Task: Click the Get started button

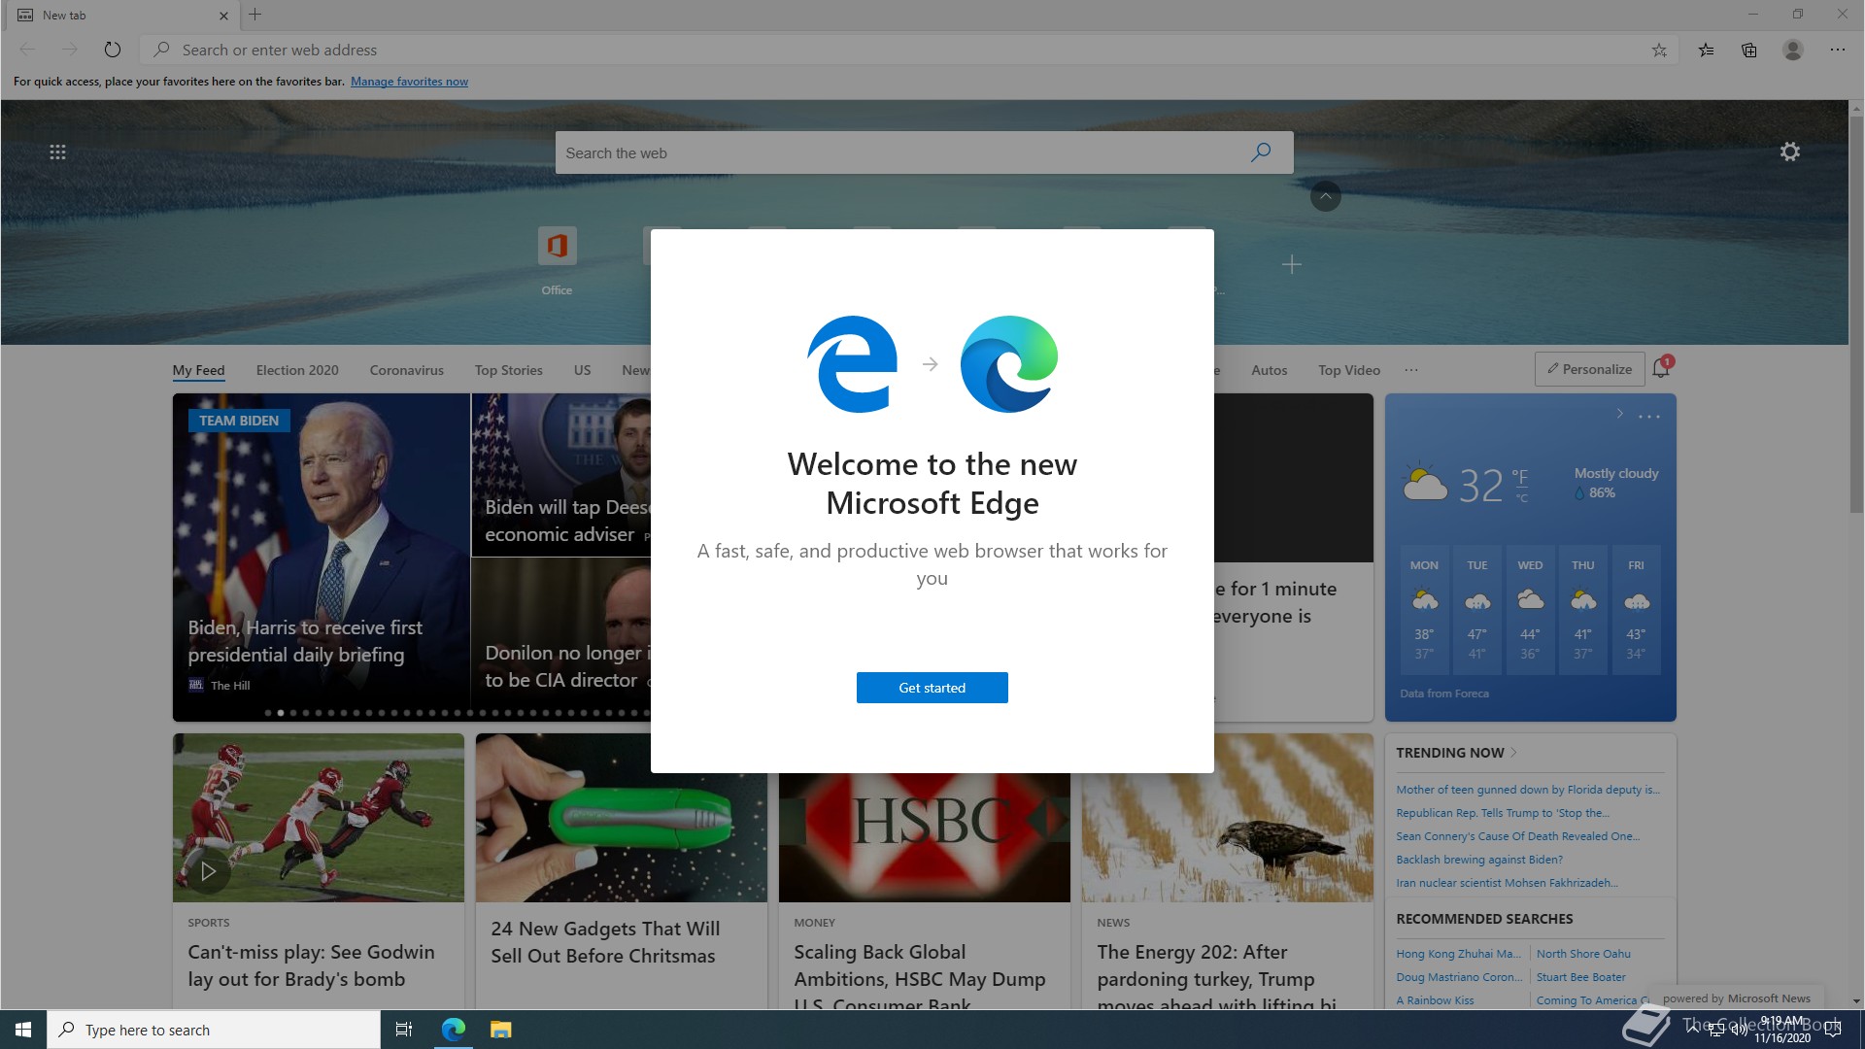Action: (x=932, y=688)
